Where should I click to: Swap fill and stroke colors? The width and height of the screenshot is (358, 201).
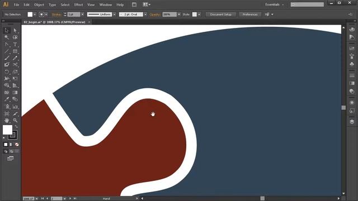(x=16, y=127)
